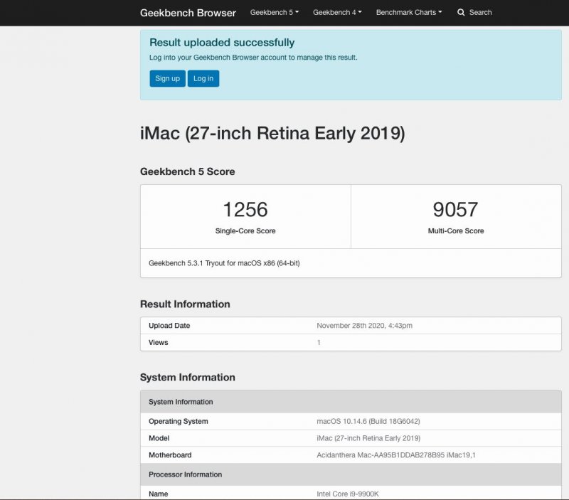Open the Geekbench Browser home link
569x500 pixels.
188,13
